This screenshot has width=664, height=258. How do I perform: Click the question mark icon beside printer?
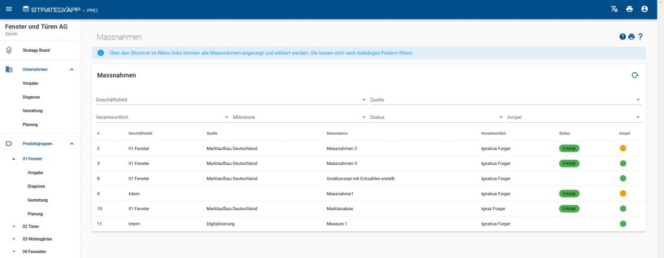640,37
